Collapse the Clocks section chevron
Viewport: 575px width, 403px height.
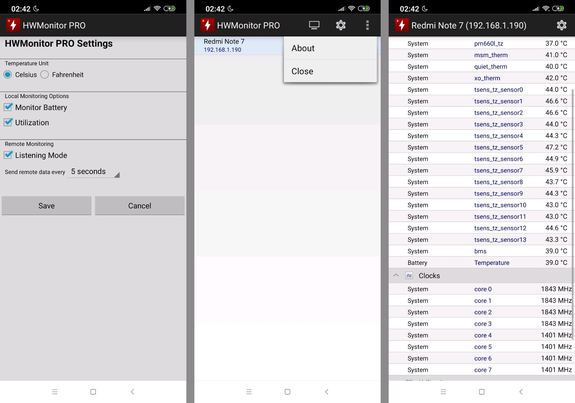click(x=396, y=275)
